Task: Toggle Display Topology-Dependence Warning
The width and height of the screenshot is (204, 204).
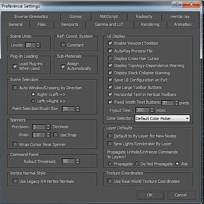Action: 110,65
